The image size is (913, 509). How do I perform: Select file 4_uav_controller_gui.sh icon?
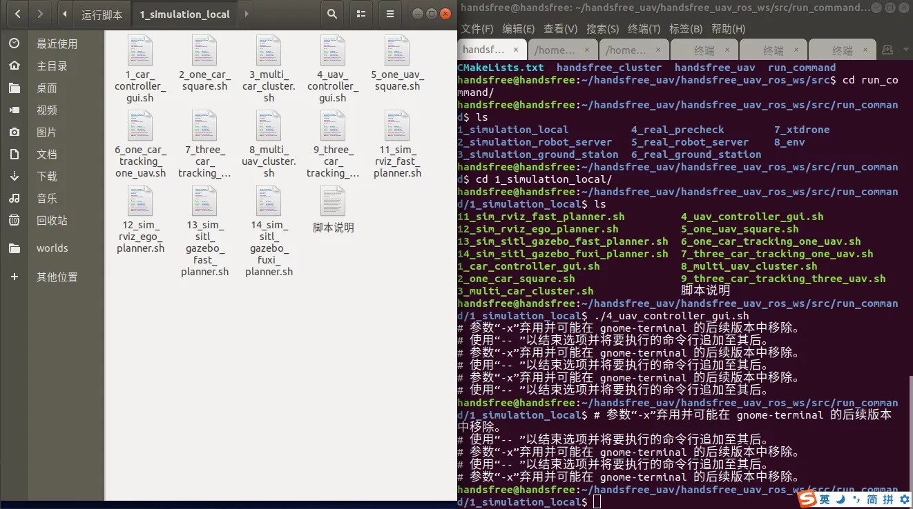333,50
